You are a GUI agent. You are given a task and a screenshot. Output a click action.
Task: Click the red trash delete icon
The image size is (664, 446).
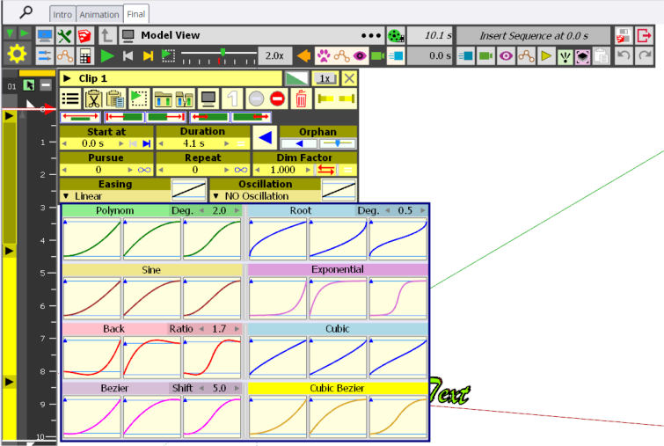[x=301, y=99]
